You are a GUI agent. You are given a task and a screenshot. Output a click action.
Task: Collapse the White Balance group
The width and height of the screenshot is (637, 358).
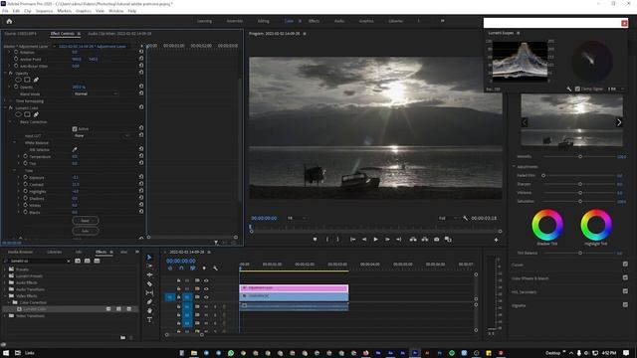(x=15, y=143)
